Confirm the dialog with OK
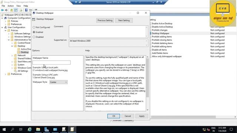The image size is (237, 133). 114,116
